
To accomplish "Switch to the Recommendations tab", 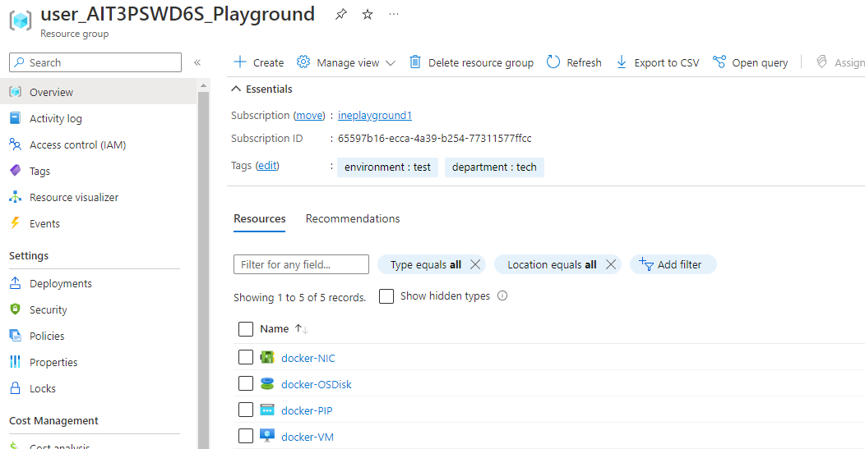I will point(353,219).
